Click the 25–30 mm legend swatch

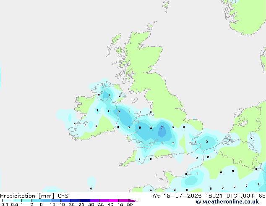point(85,201)
